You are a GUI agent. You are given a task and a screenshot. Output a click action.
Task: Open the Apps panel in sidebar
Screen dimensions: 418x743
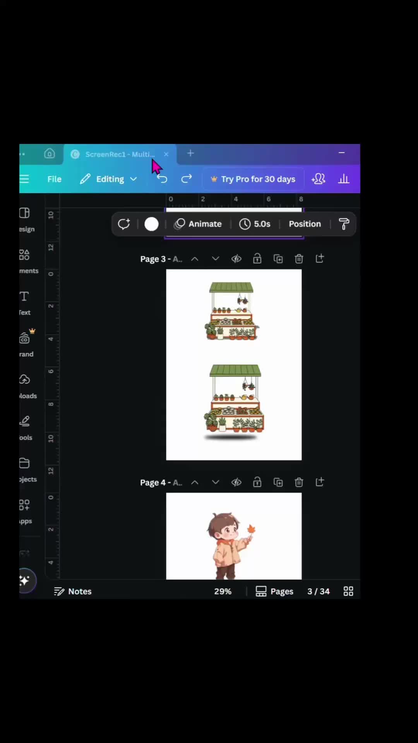coord(26,512)
